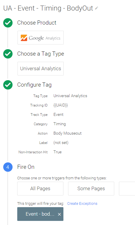
Task: Remove the Event - bod... trigger with X
Action: [x=59, y=214]
